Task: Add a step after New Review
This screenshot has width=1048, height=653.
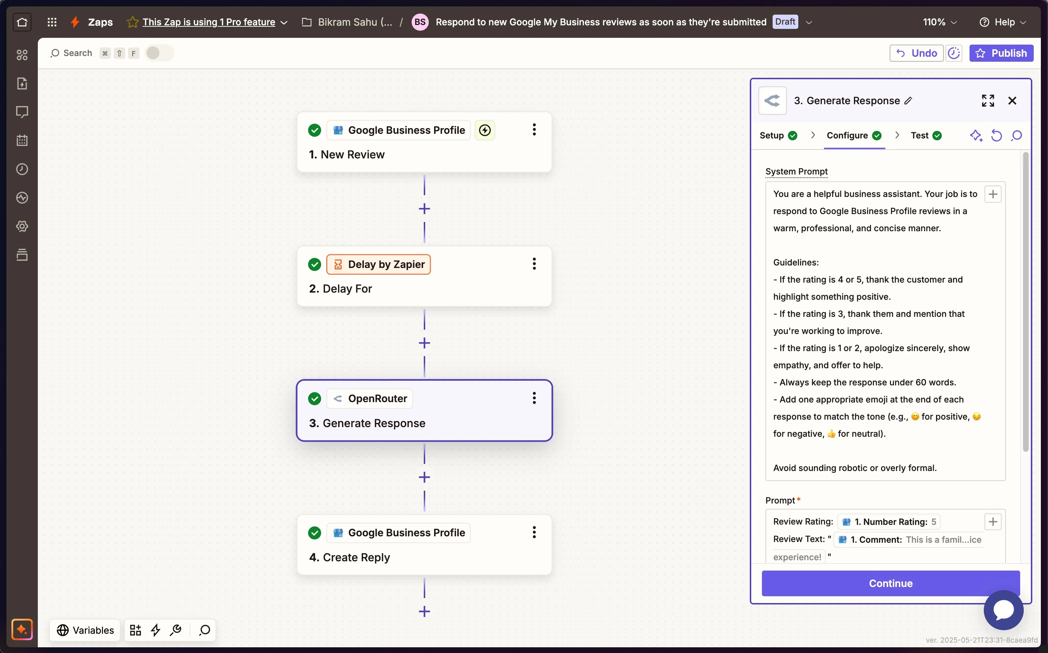Action: point(424,209)
